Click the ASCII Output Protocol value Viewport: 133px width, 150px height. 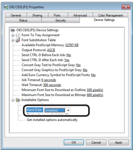pos(51,50)
